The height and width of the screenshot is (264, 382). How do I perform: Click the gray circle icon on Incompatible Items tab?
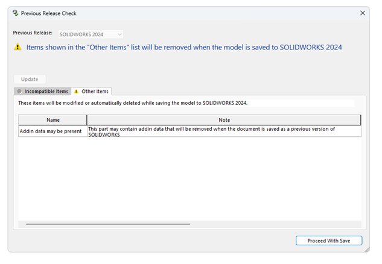(19, 91)
